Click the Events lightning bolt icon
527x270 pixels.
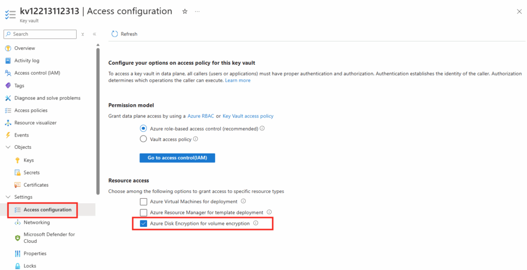point(8,135)
